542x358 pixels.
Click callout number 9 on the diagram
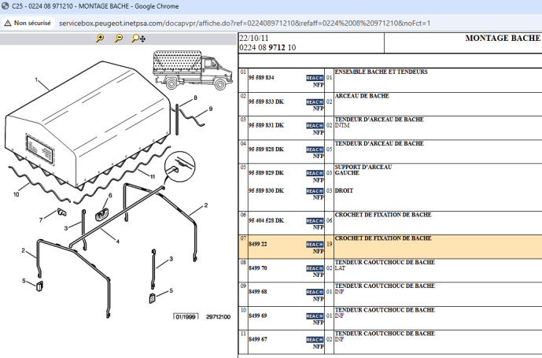click(x=211, y=108)
